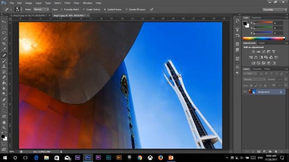
Task: Select Create Texture type option
Action: [91, 9]
